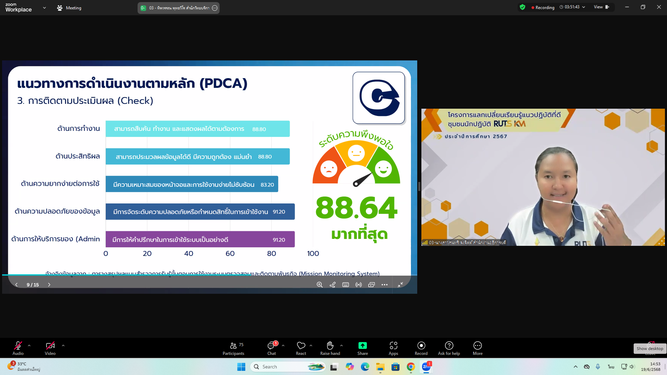The height and width of the screenshot is (375, 667).
Task: Raise hand in meeting
Action: [x=330, y=348]
